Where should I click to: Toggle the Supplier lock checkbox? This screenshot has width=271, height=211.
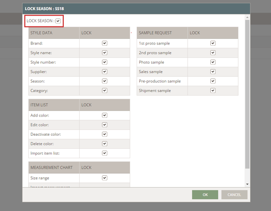click(x=104, y=72)
